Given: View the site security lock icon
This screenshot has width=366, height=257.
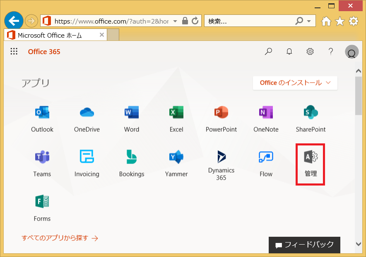Looking at the screenshot, I should [185, 21].
